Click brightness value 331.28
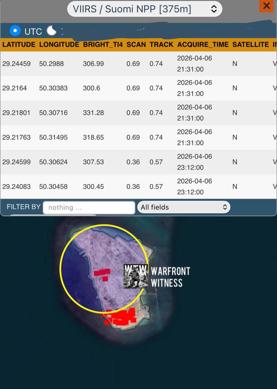This screenshot has width=277, height=389. coord(93,113)
